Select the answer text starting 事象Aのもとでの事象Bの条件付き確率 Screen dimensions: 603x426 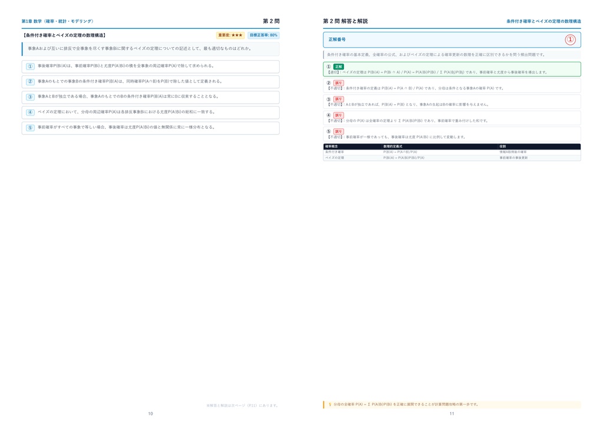130,81
